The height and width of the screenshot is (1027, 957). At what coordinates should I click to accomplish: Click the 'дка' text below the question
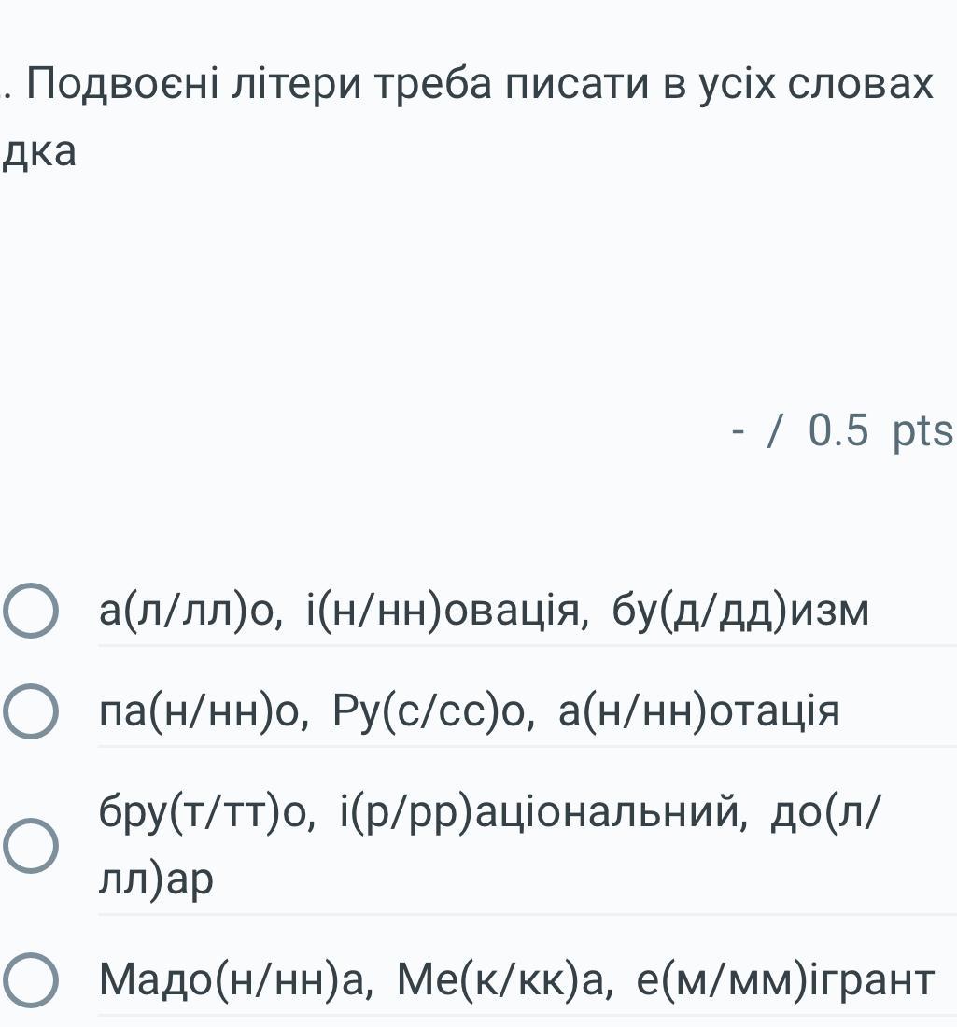click(x=39, y=152)
